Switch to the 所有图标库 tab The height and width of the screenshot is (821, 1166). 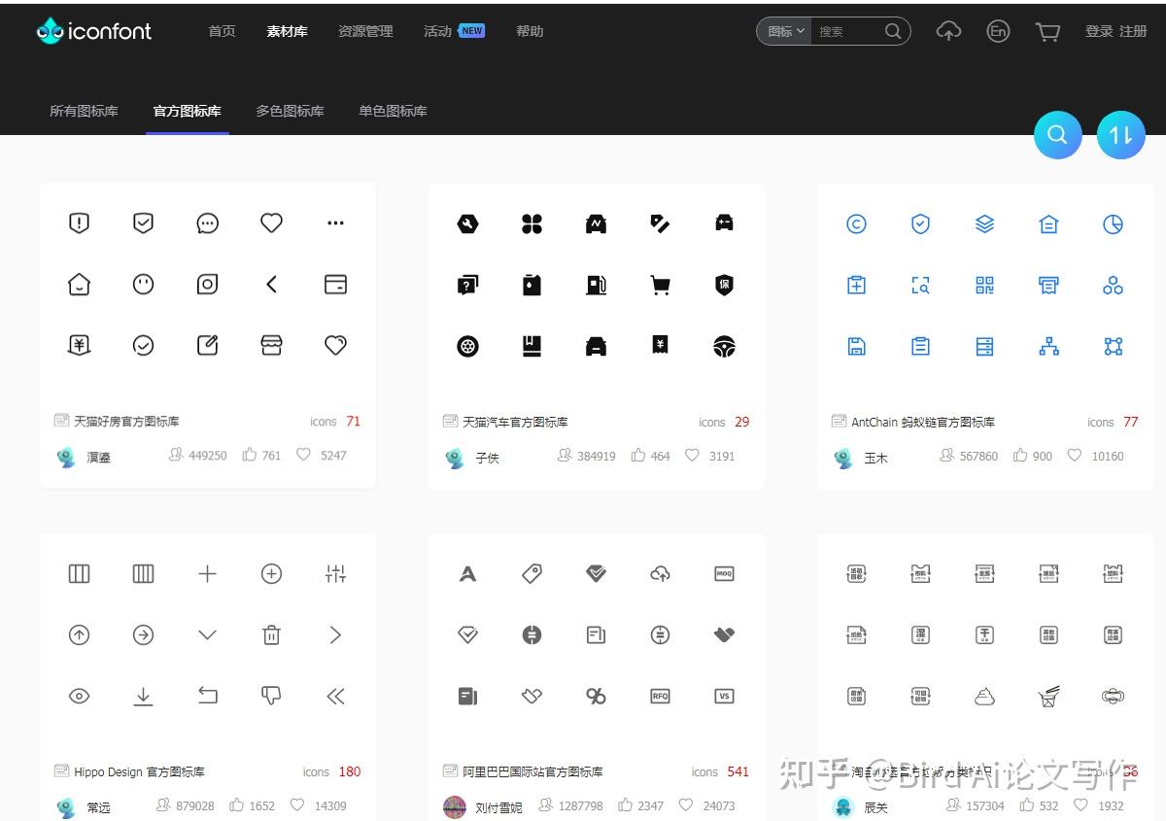click(84, 111)
